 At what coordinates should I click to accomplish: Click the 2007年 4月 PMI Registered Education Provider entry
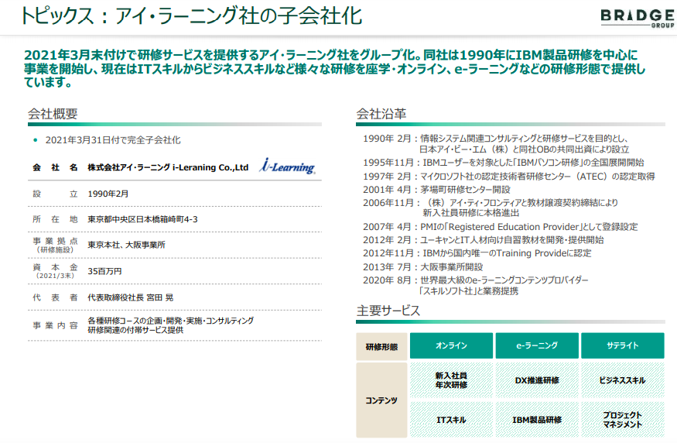click(x=500, y=226)
